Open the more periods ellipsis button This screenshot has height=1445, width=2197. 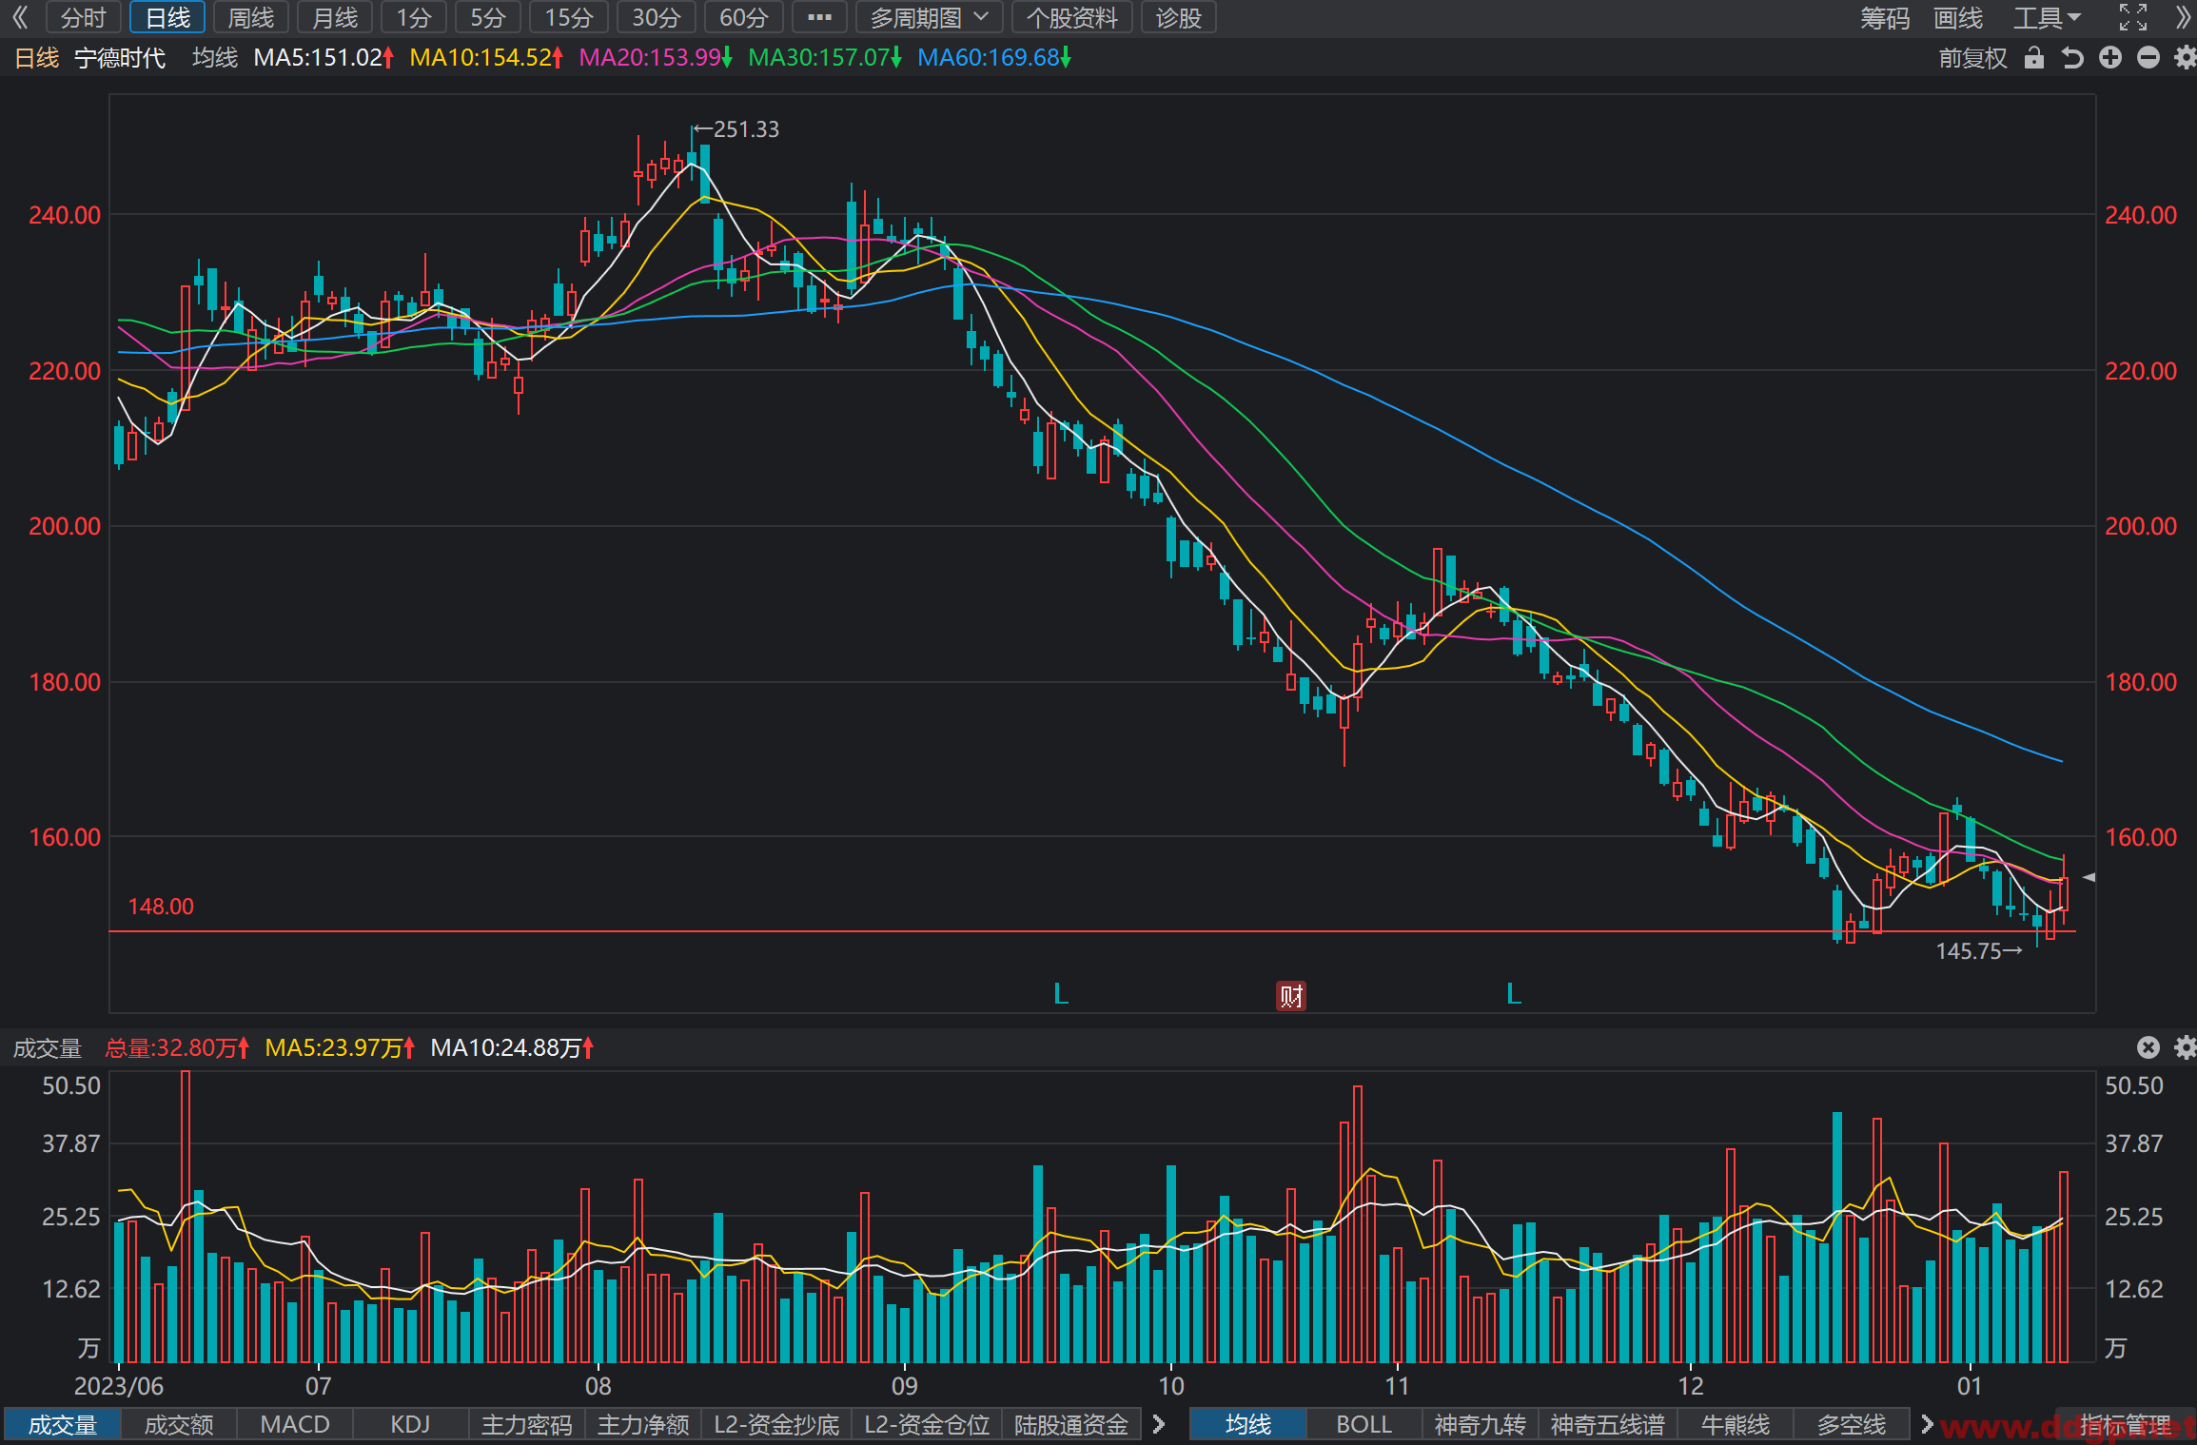point(819,17)
